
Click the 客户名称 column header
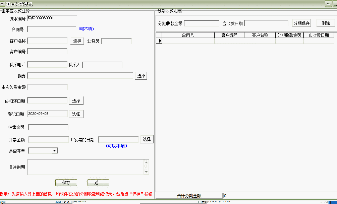[261, 35]
